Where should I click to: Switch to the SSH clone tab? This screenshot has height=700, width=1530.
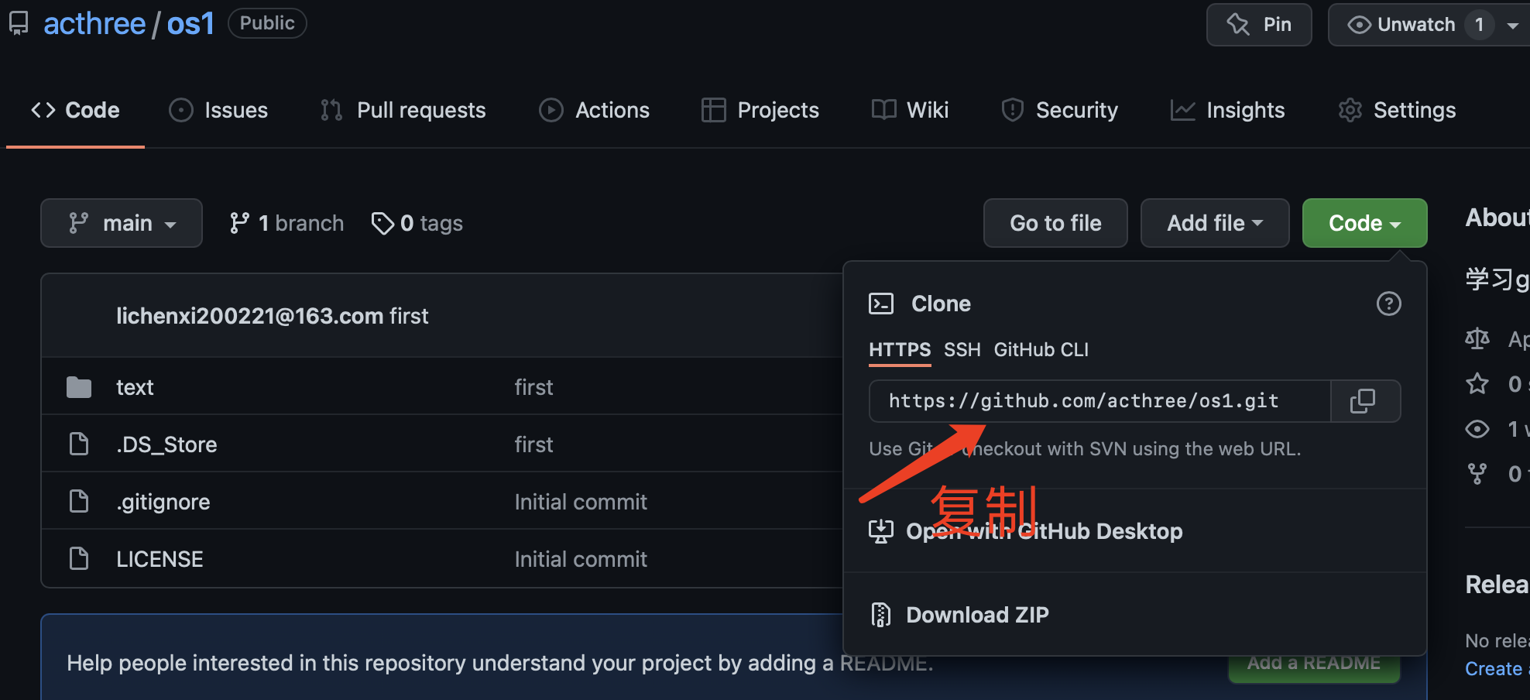(x=962, y=350)
